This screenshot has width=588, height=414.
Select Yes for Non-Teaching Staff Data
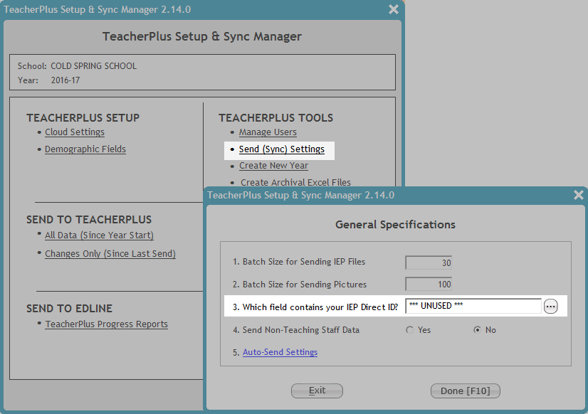(409, 330)
